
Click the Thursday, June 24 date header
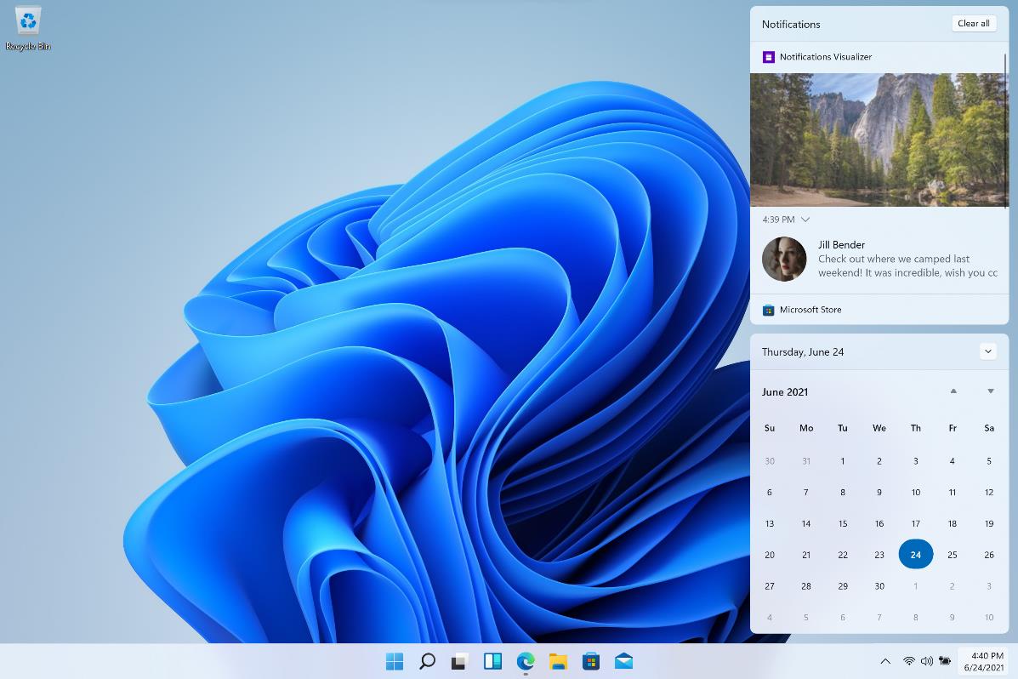(x=803, y=352)
